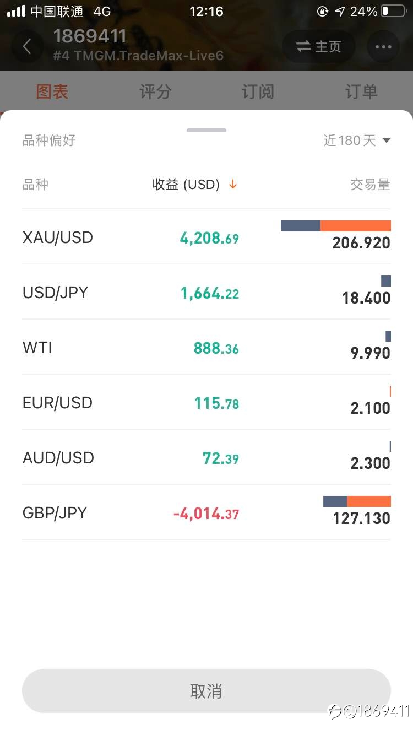Tap the 交易量 column header

pos(370,185)
